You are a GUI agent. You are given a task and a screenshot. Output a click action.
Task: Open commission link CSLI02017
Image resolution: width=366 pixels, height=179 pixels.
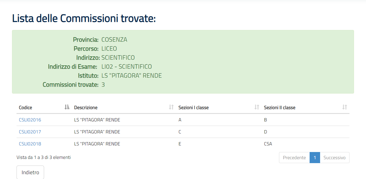(30, 132)
